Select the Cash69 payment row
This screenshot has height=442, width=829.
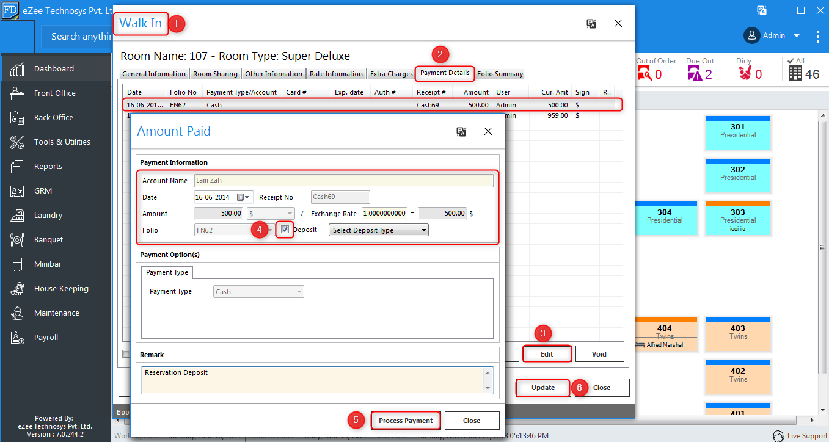click(x=372, y=105)
